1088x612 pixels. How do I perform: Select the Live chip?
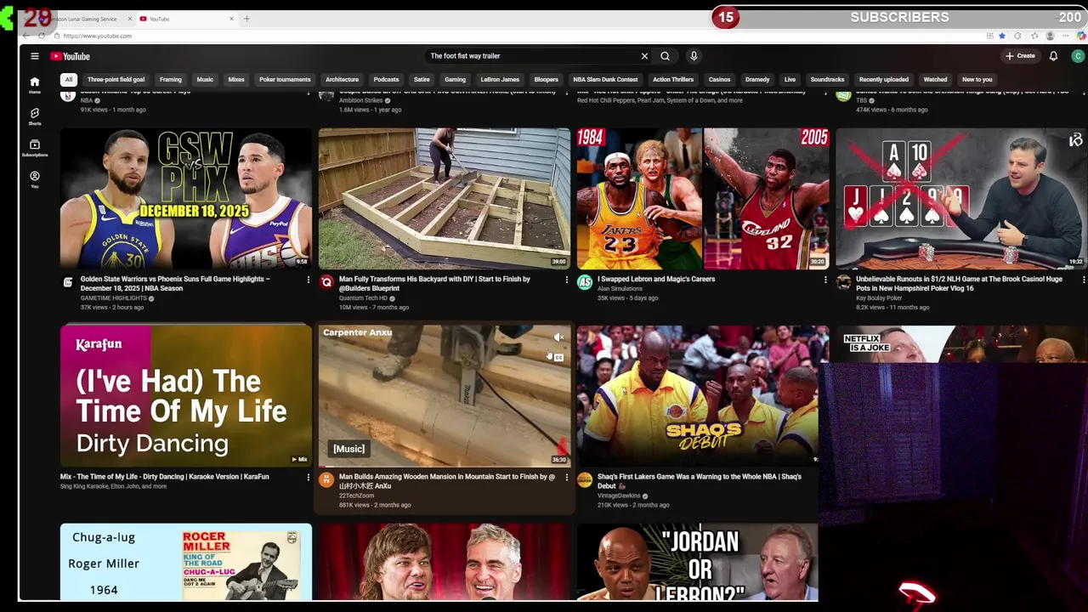[x=790, y=80]
